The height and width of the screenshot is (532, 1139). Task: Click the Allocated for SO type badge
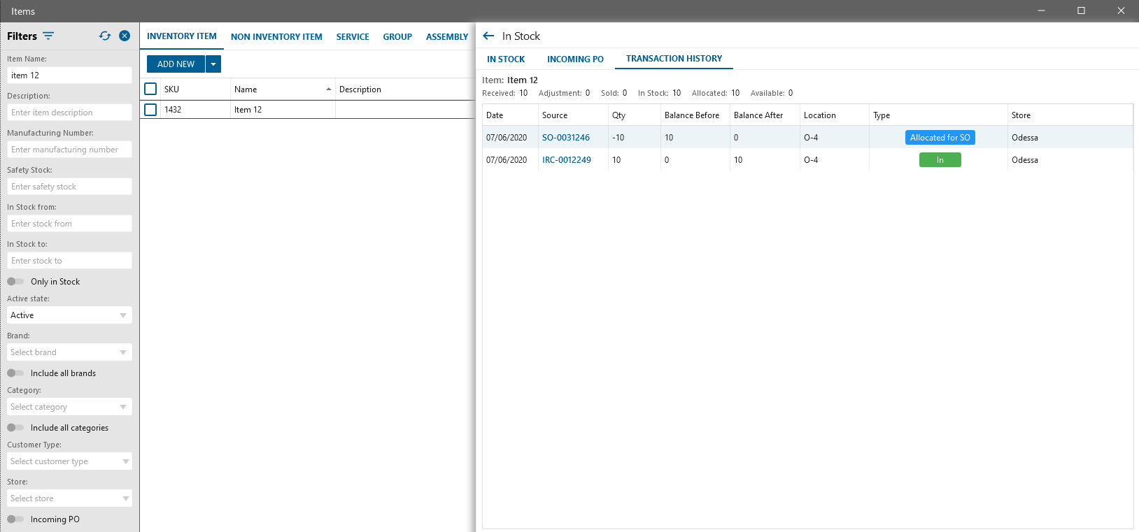click(x=940, y=138)
